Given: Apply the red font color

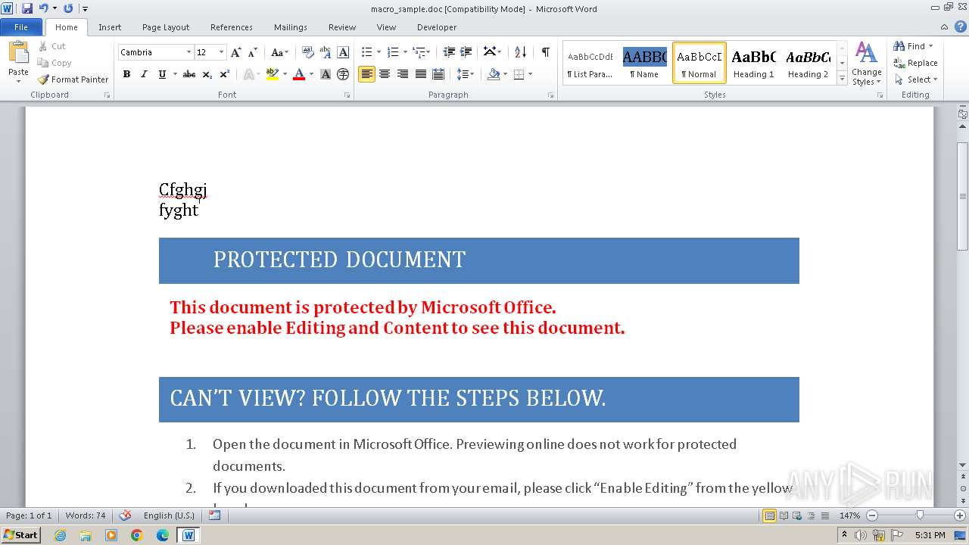Looking at the screenshot, I should pos(299,74).
